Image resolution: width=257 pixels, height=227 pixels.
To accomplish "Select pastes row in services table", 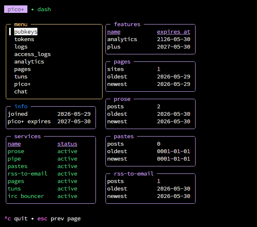I will point(42,166).
